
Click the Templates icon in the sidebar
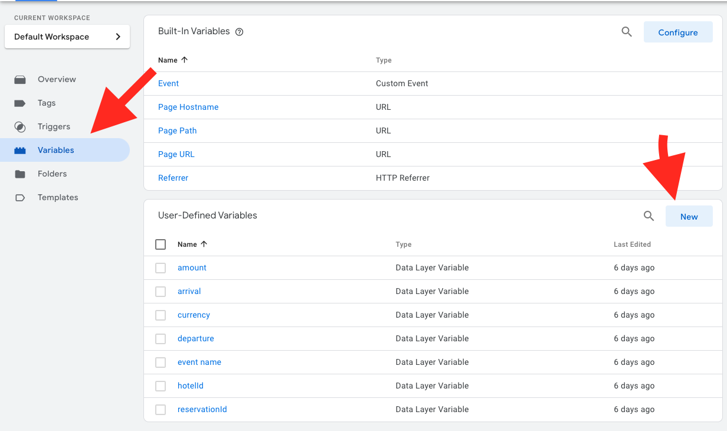click(20, 198)
